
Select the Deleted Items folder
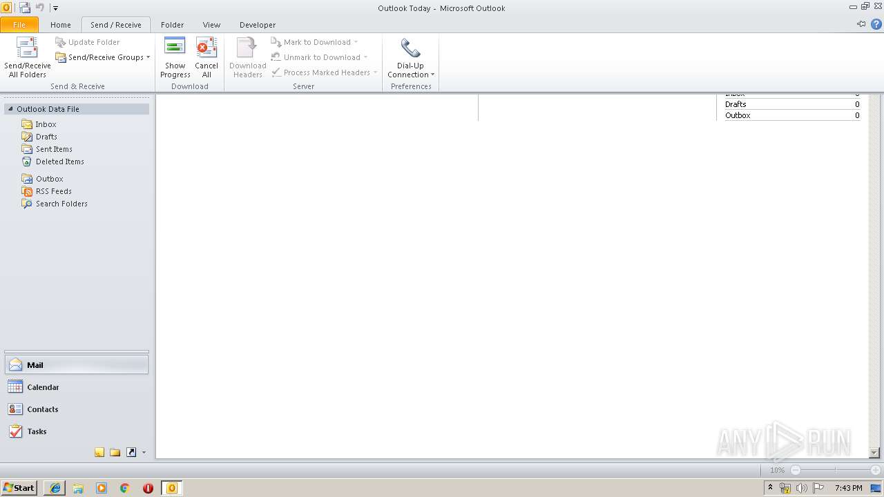pos(60,162)
